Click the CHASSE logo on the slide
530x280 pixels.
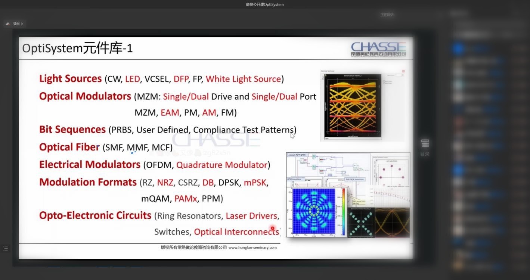[x=378, y=49]
